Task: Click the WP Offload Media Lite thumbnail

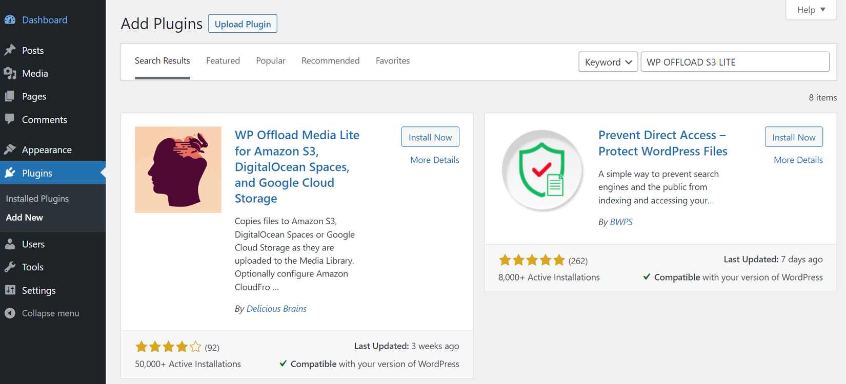Action: coord(178,169)
